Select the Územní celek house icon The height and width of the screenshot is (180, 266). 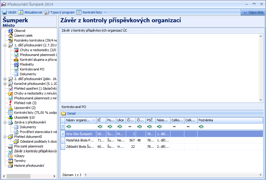[x=11, y=36]
